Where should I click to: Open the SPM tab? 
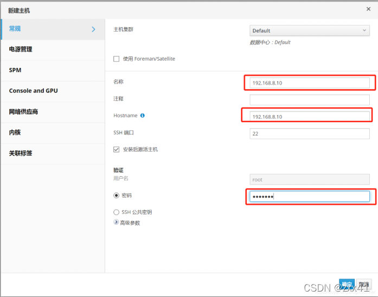(53, 70)
